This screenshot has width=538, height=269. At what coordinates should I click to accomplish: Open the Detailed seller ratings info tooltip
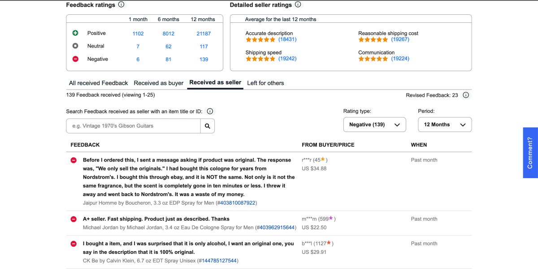[296, 4]
